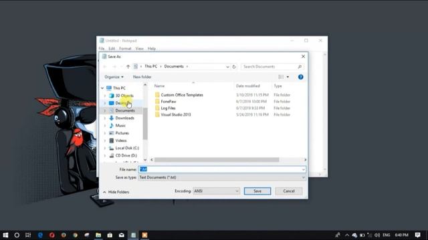
Task: Click the Back navigation arrow
Action: click(105, 67)
